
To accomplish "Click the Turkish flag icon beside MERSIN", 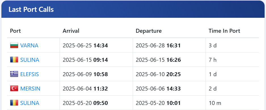I will coord(14,89).
